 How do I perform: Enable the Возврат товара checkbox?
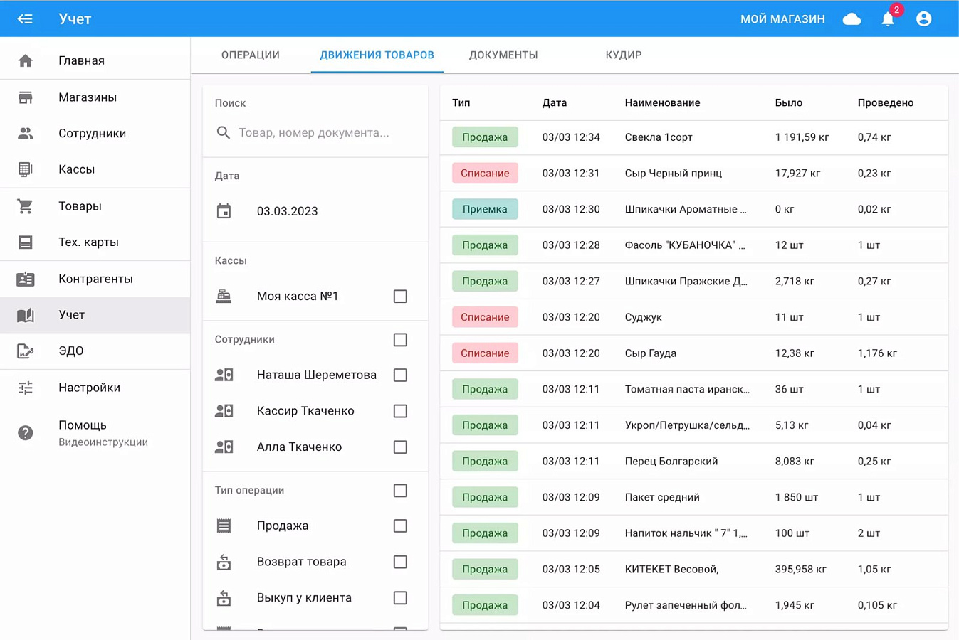pyautogui.click(x=400, y=562)
